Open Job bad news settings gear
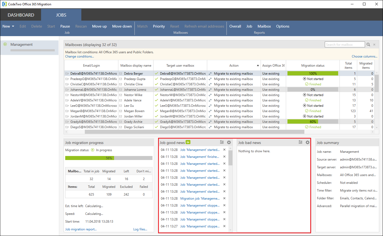 click(x=308, y=142)
